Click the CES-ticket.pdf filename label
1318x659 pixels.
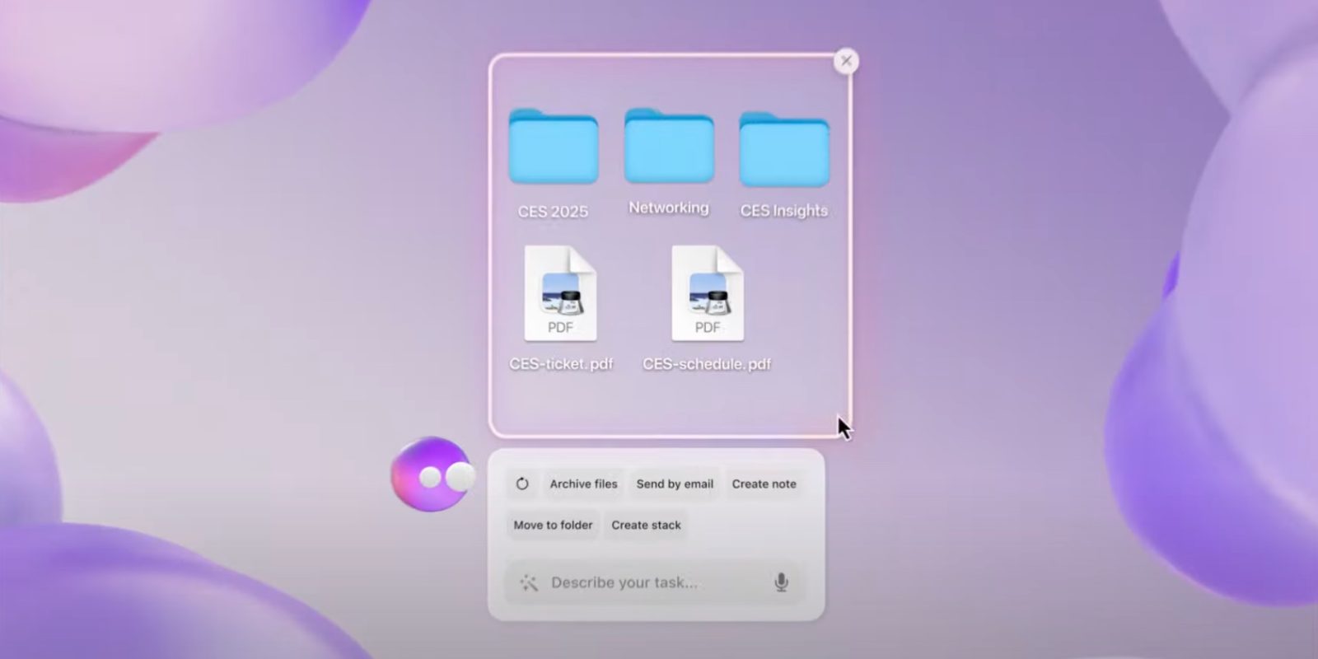561,364
